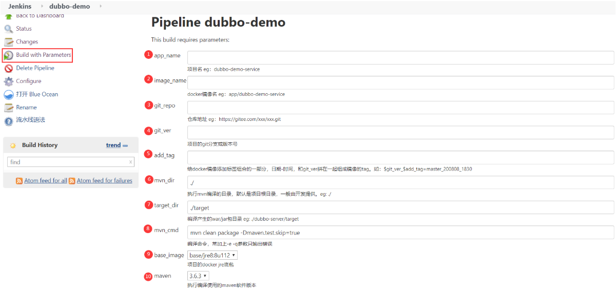Choose Delete Pipeline
The height and width of the screenshot is (293, 616).
tap(35, 68)
